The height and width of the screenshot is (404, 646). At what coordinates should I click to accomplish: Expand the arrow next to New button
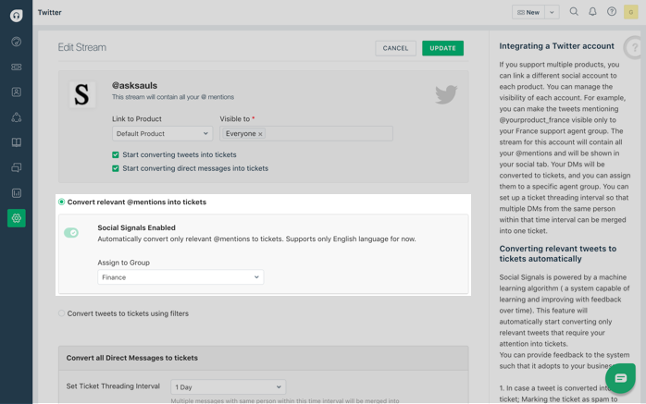click(x=552, y=12)
